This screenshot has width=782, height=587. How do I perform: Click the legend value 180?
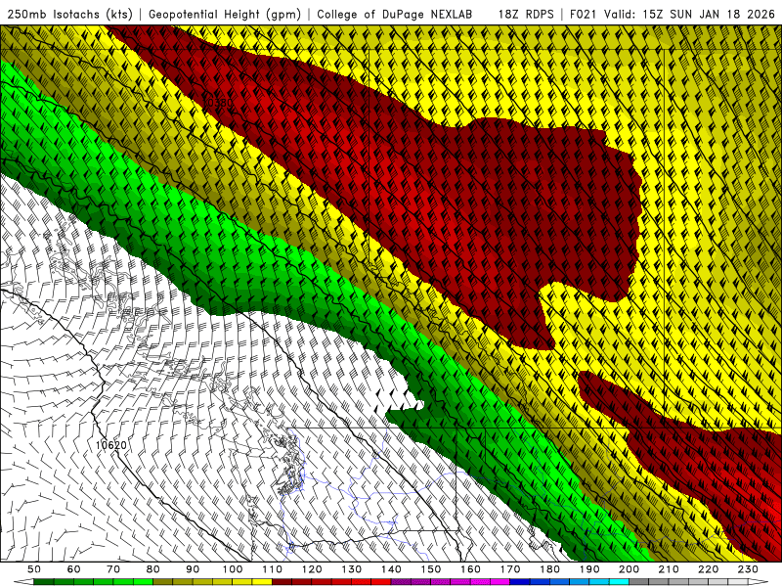pyautogui.click(x=550, y=569)
